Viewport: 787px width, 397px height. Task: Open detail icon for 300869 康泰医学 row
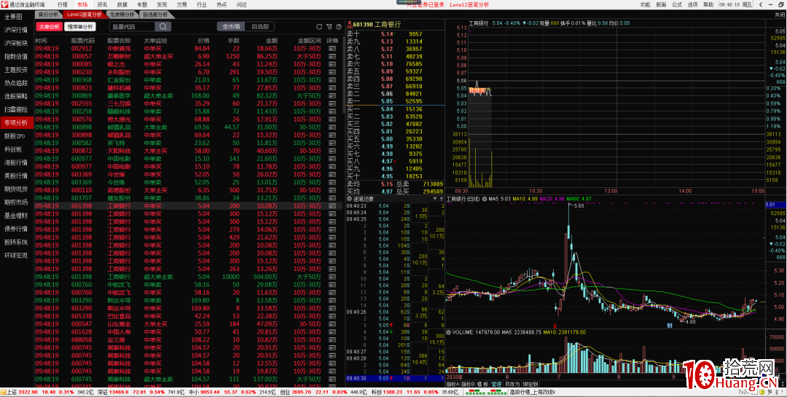[332, 96]
